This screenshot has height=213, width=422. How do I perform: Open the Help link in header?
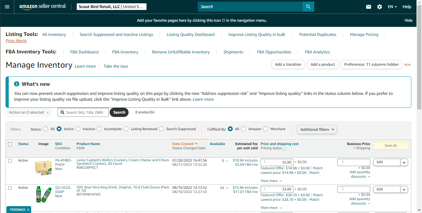coord(407,7)
